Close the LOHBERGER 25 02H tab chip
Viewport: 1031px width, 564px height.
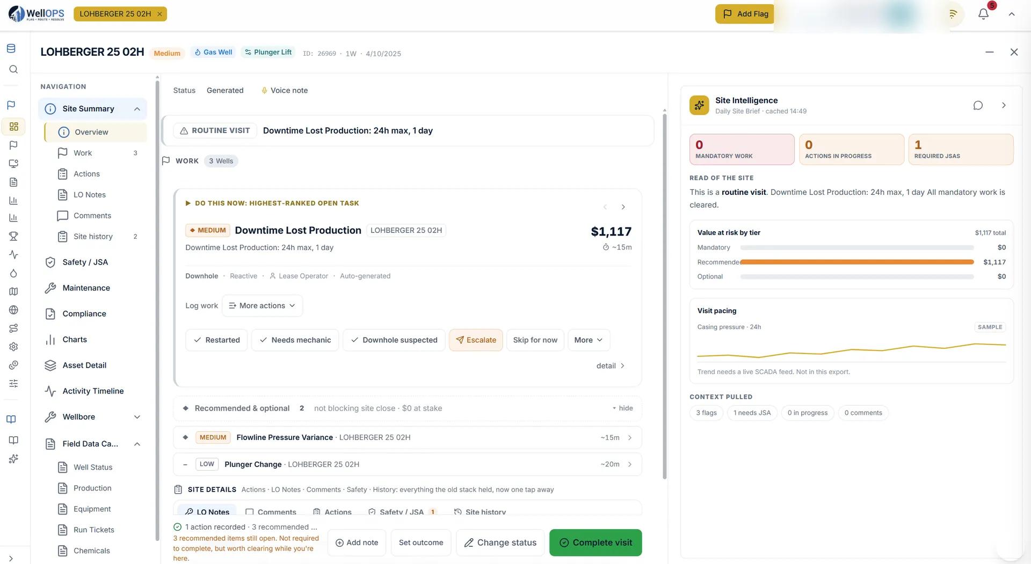pos(159,14)
